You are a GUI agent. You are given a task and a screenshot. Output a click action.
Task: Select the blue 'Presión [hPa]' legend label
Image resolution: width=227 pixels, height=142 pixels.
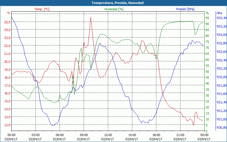[185, 9]
